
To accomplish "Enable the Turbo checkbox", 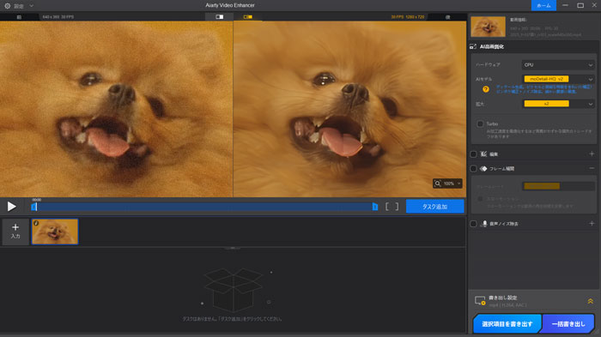I will 480,124.
